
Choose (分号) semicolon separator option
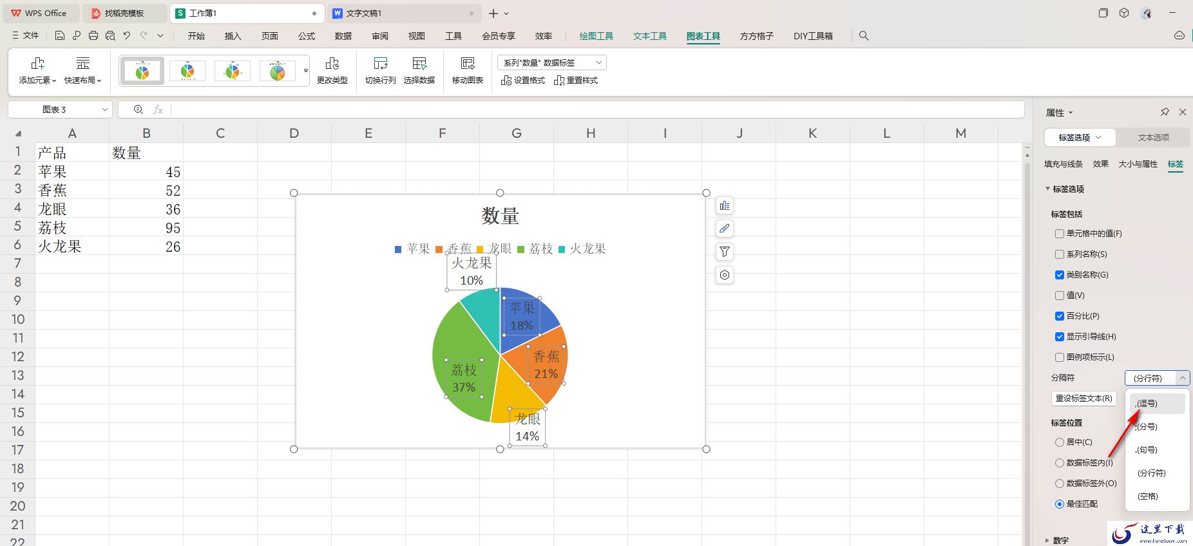click(1158, 427)
